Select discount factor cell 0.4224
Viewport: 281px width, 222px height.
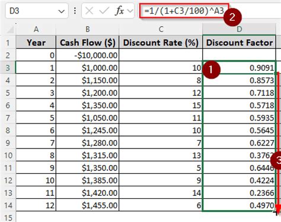pos(239,180)
